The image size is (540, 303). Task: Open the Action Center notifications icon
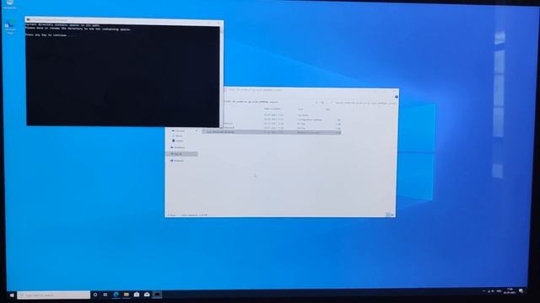521,291
